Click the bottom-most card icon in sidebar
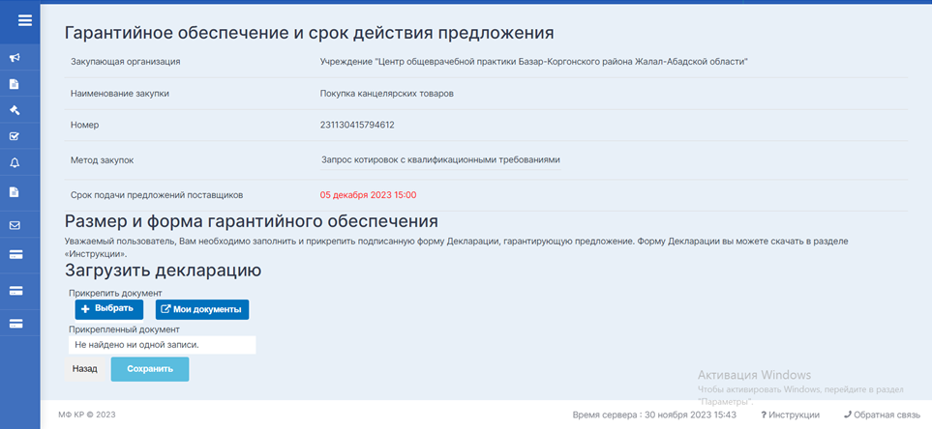Image resolution: width=932 pixels, height=429 pixels. (x=15, y=324)
